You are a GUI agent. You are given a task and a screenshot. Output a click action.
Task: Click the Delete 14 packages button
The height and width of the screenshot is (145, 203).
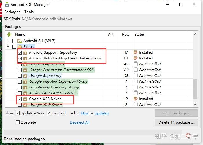click(176, 122)
